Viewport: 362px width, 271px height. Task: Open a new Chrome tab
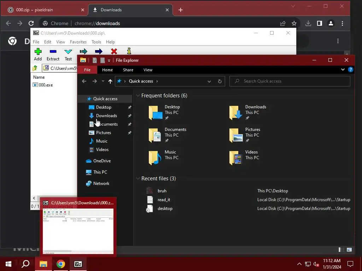coord(181,10)
